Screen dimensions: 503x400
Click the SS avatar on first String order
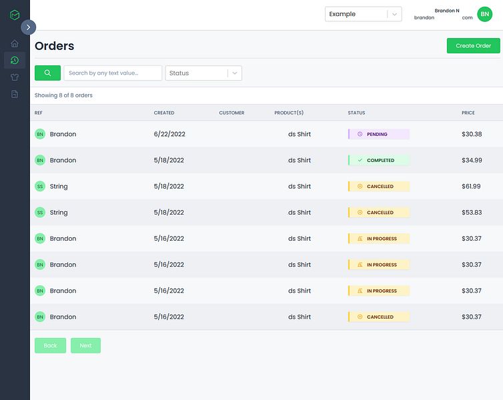pos(40,186)
